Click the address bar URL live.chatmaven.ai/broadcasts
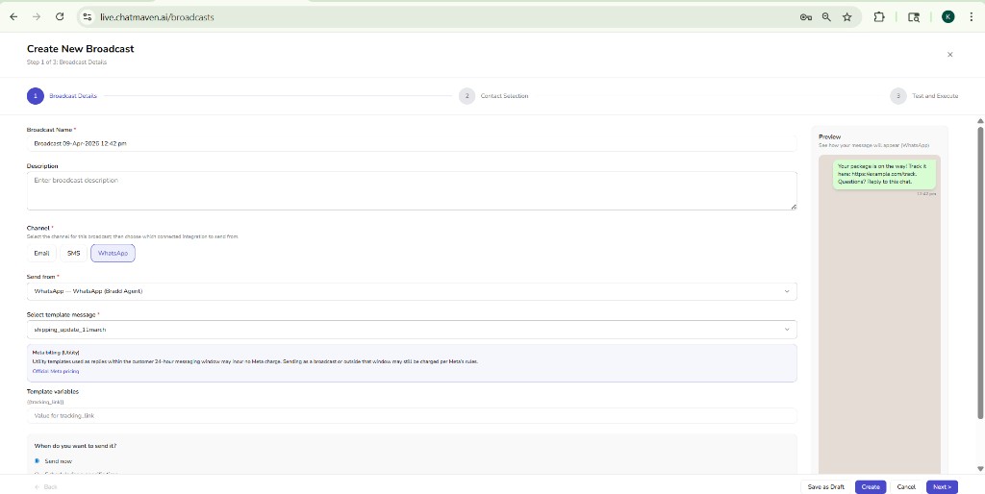This screenshot has height=494, width=985. coord(157,17)
